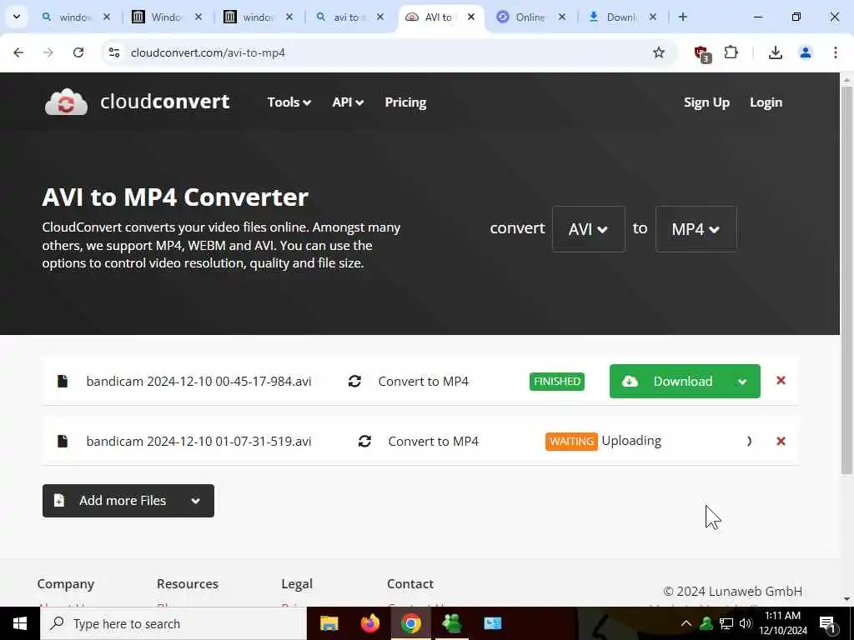This screenshot has height=640, width=854.
Task: Open new browser tab with plus
Action: tap(683, 17)
